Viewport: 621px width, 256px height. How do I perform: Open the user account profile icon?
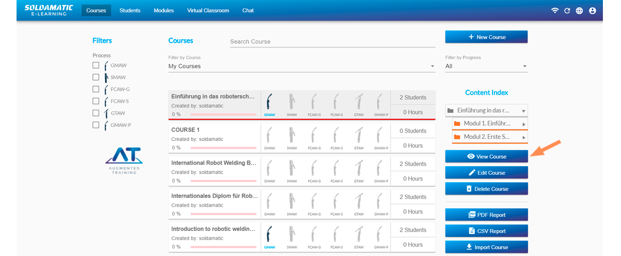pos(592,10)
